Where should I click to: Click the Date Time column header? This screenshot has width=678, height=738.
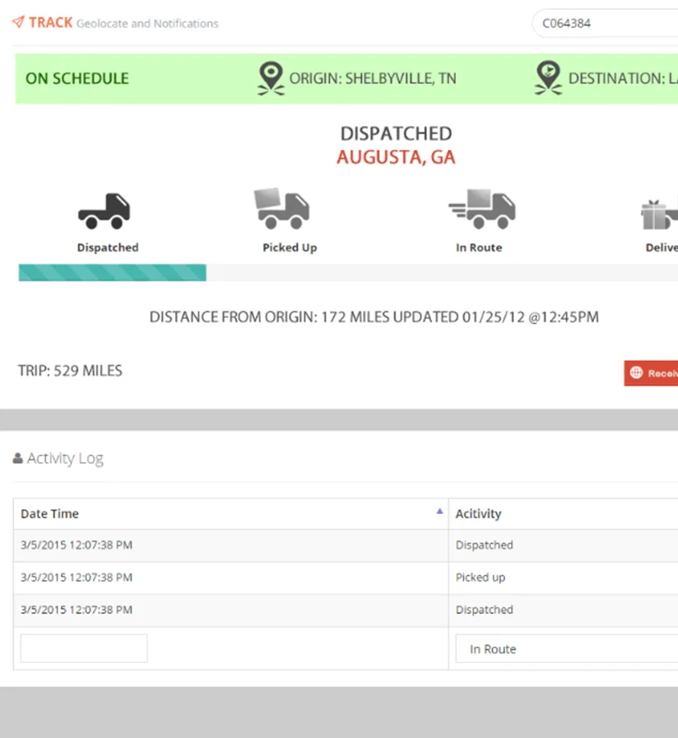pos(50,513)
